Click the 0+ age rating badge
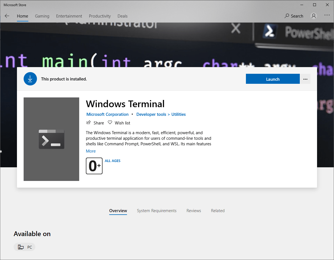This screenshot has width=334, height=260. pyautogui.click(x=94, y=166)
